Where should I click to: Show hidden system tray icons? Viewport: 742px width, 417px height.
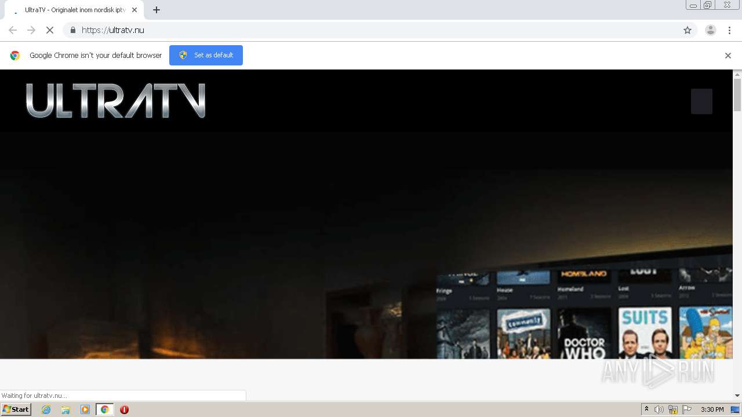[646, 409]
